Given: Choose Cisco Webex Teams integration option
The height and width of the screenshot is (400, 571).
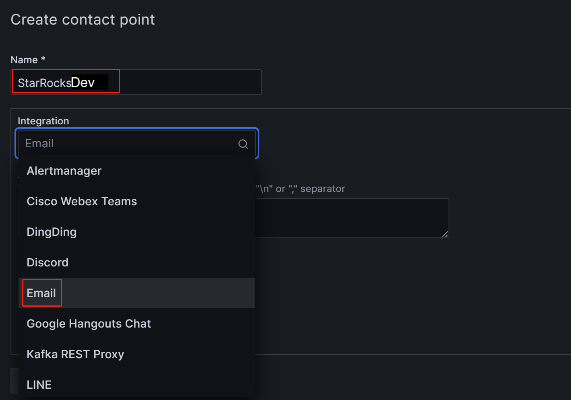Looking at the screenshot, I should coord(82,202).
